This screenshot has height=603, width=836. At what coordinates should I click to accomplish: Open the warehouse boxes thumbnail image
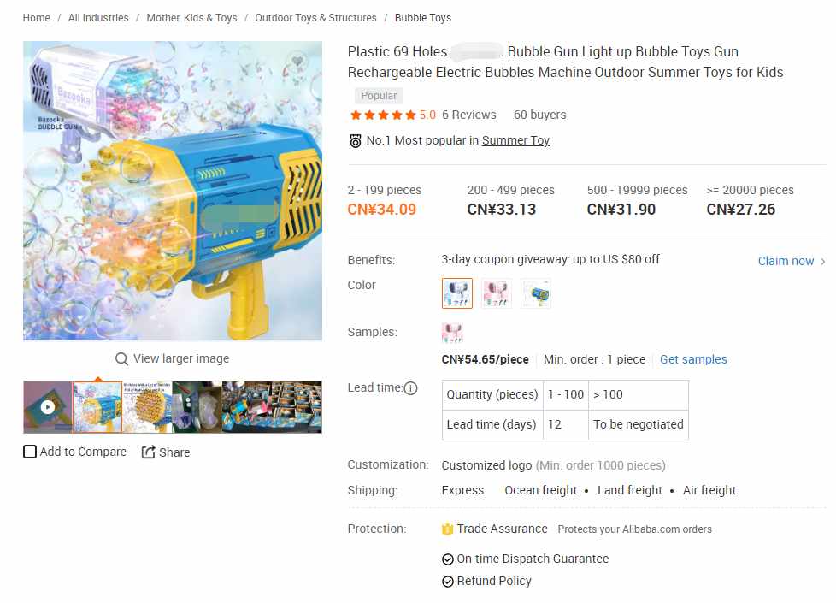272,407
